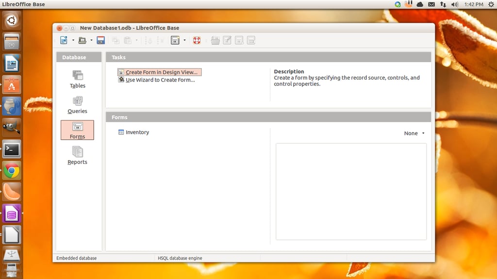Click the Delete form toolbar icon
The height and width of the screenshot is (279, 497).
coord(239,40)
